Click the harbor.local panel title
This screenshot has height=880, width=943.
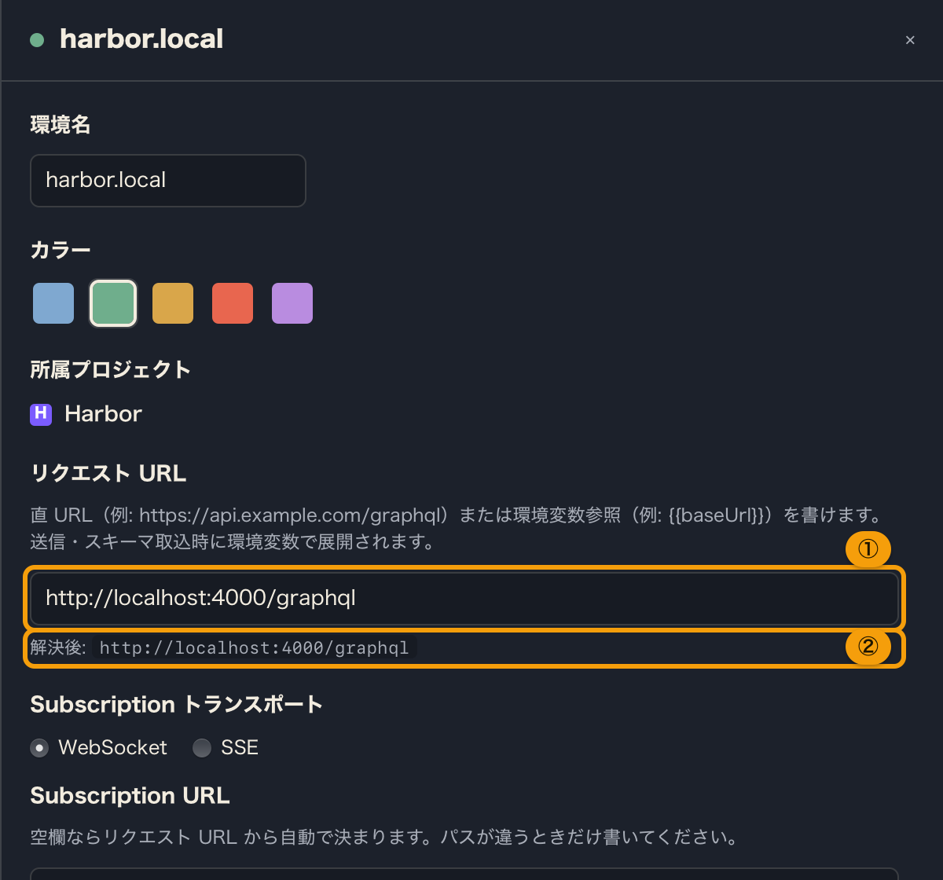[141, 39]
